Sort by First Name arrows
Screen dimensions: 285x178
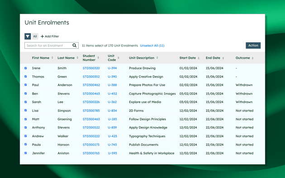point(52,58)
